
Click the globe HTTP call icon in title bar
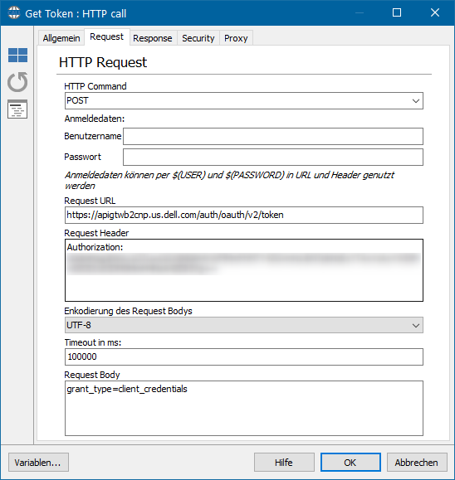(x=14, y=13)
